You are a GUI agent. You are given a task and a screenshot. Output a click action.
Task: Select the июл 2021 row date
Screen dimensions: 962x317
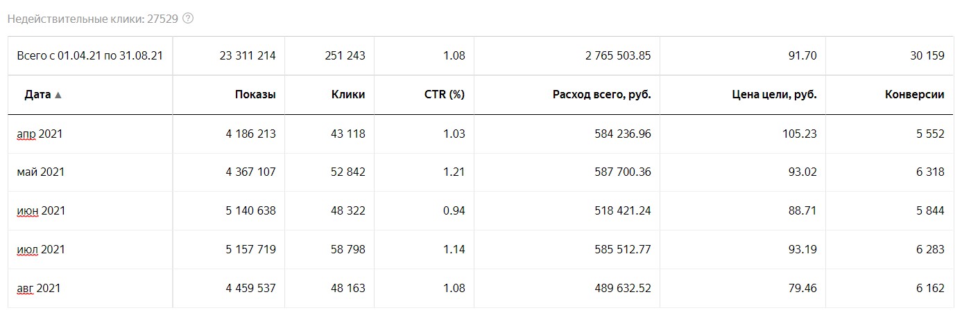[41, 249]
